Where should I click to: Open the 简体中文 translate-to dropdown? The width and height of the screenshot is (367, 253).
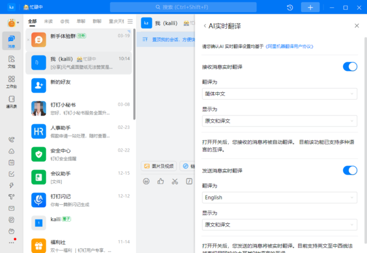280,94
